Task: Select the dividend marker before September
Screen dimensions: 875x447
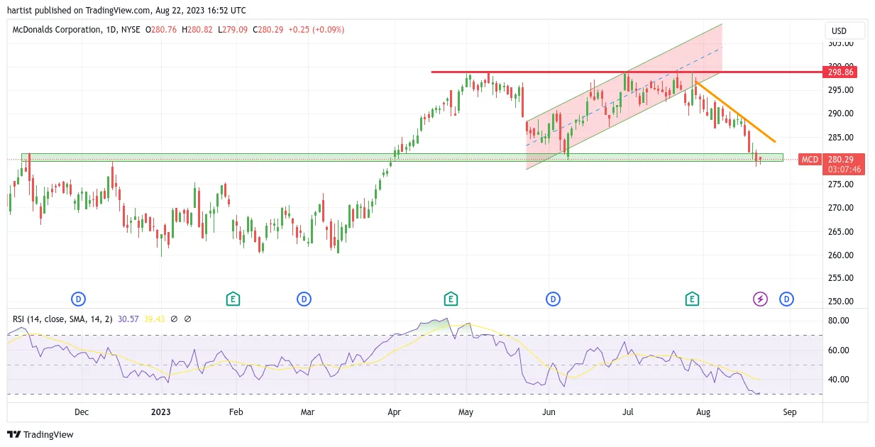Action: point(786,299)
